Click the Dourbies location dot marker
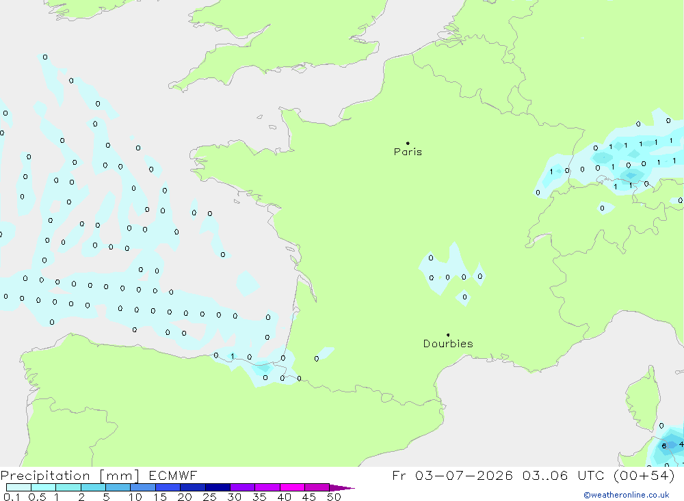Viewport: 684px width, 501px height. 448,335
